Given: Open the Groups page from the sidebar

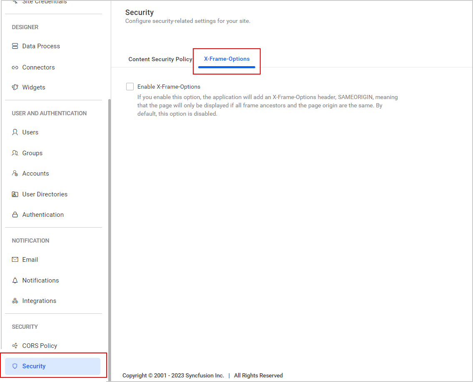Looking at the screenshot, I should pyautogui.click(x=32, y=153).
